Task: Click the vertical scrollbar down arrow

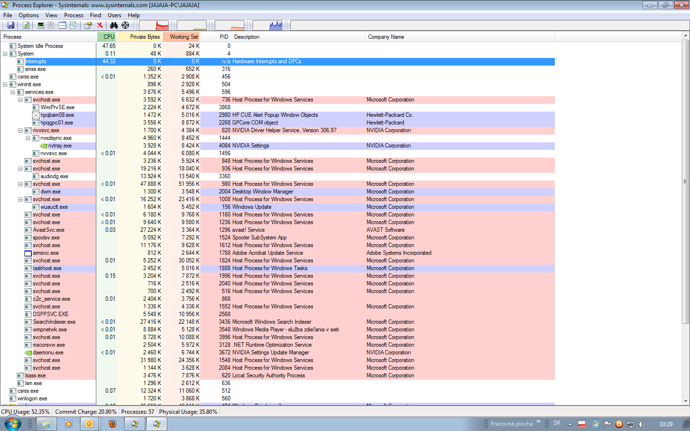Action: [x=686, y=401]
